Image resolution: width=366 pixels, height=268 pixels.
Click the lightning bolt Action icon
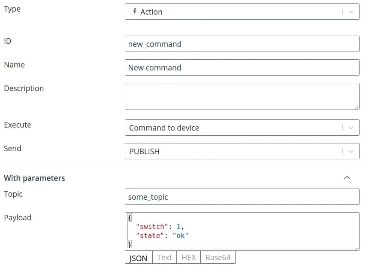pyautogui.click(x=135, y=12)
